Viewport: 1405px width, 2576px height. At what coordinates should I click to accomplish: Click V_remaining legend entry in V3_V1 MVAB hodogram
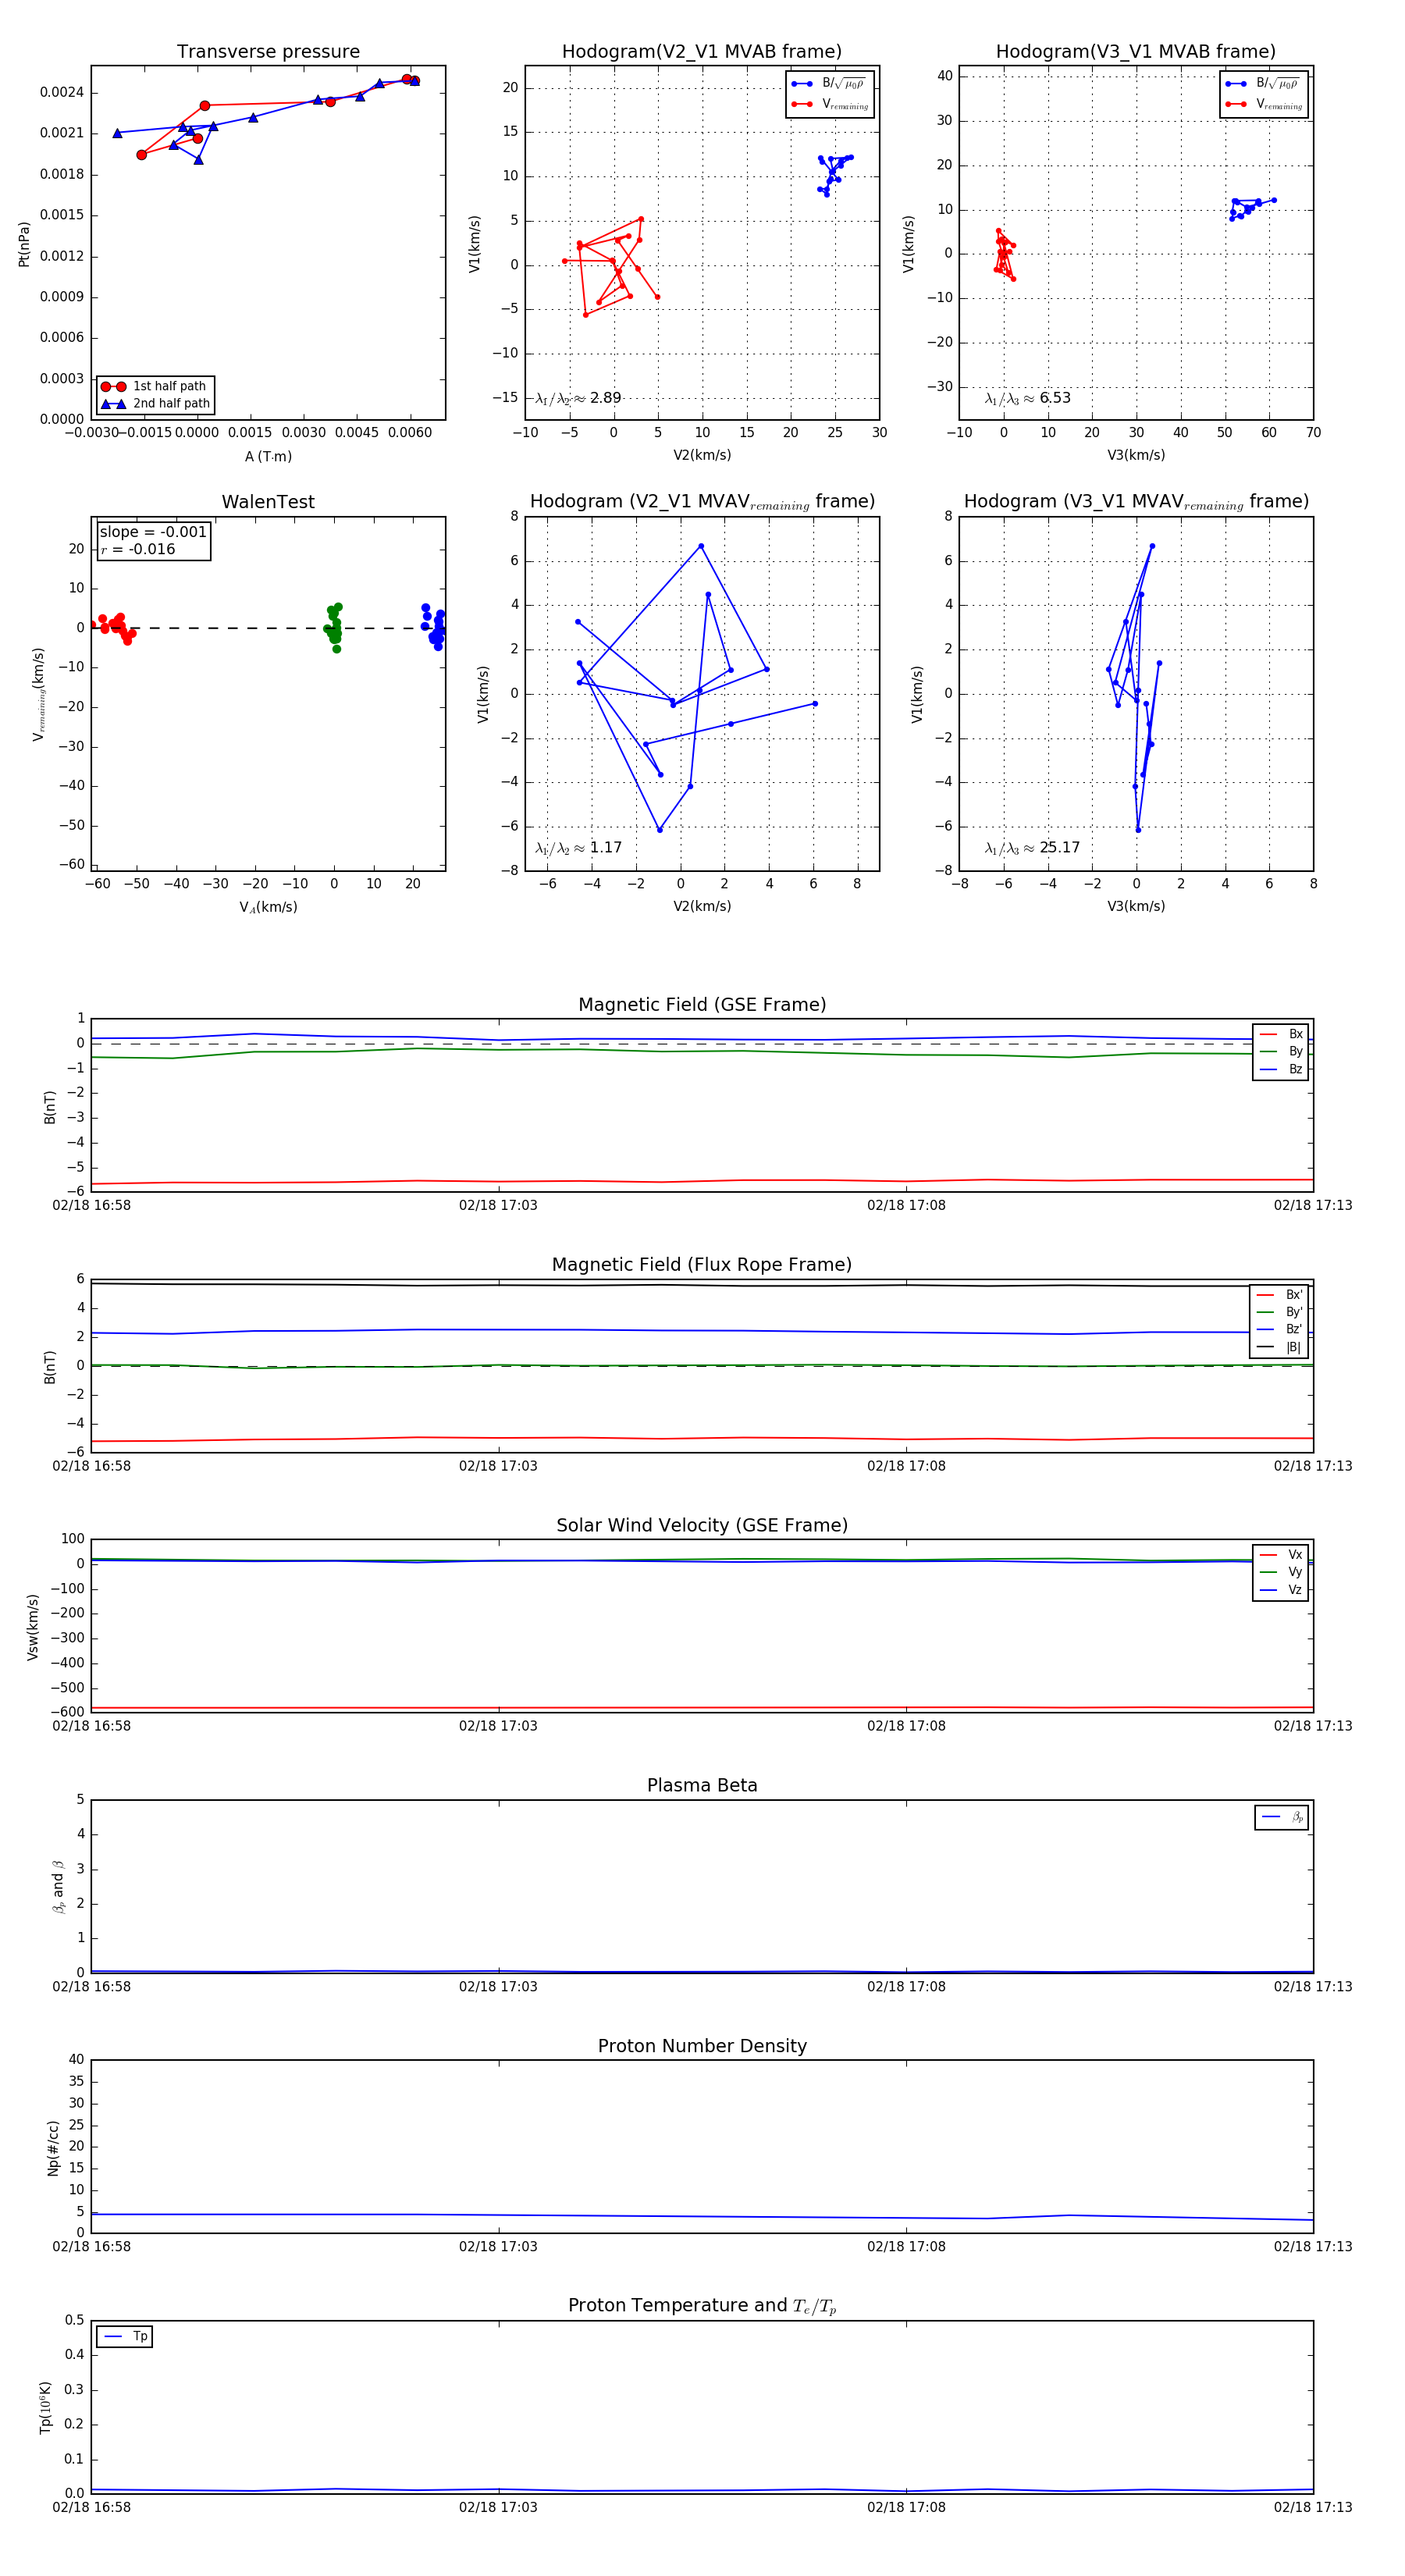tap(1263, 104)
